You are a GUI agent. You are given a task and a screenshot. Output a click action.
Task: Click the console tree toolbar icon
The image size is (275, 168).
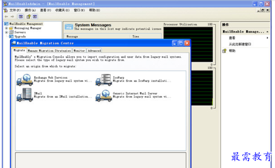(x=21, y=17)
